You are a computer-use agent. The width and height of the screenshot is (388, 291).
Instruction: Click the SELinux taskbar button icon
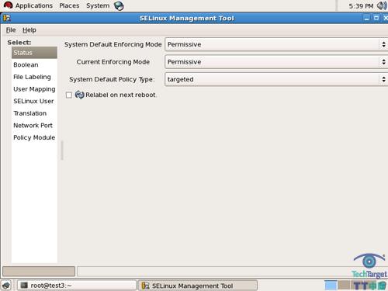pos(146,286)
